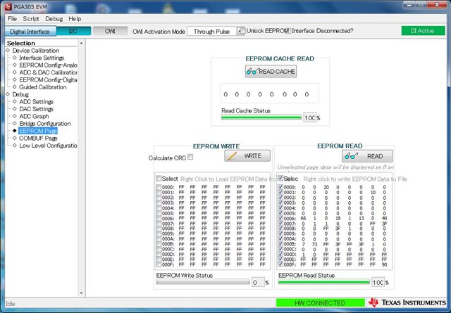
Task: Open the File menu
Action: (x=12, y=19)
